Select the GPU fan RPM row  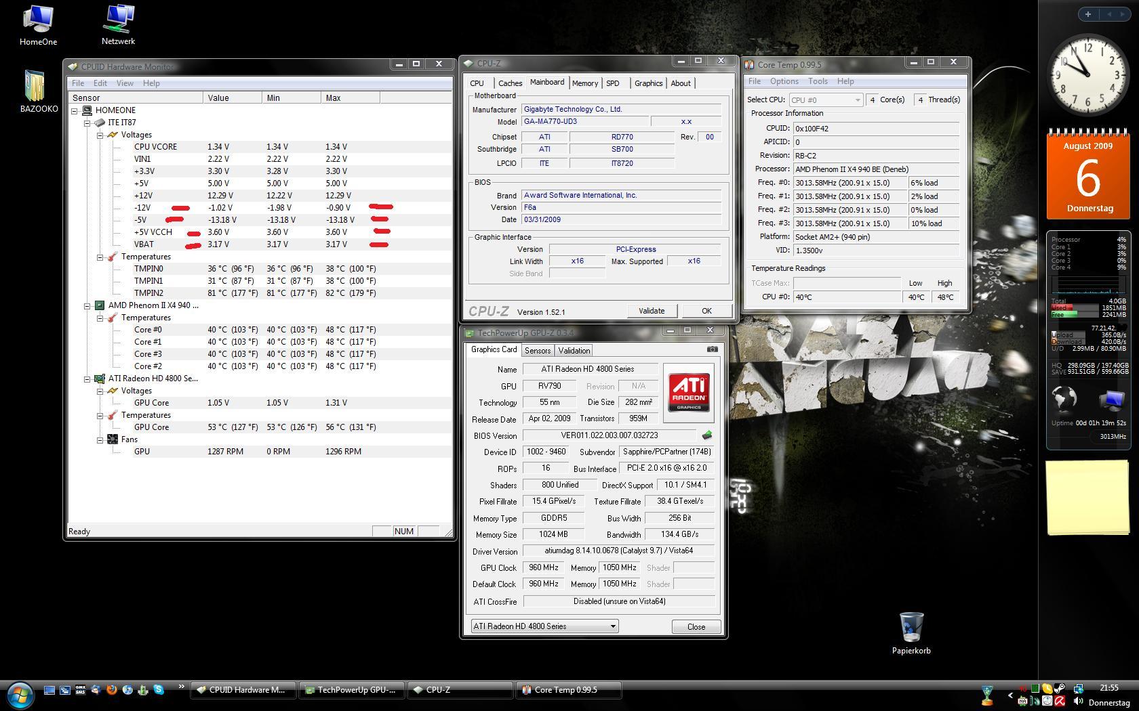[259, 452]
